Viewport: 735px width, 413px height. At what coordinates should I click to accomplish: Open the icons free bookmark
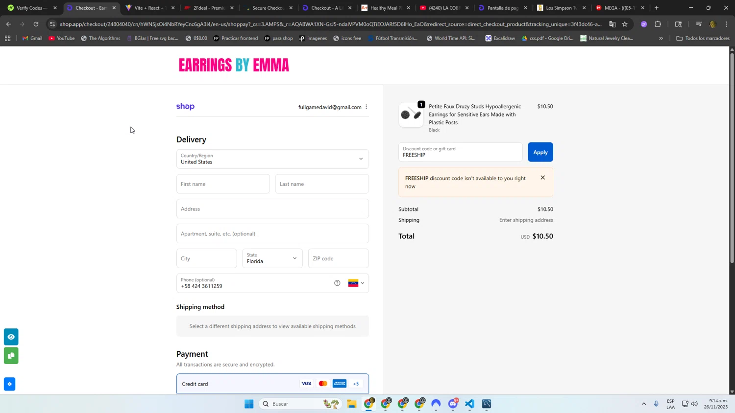click(347, 38)
